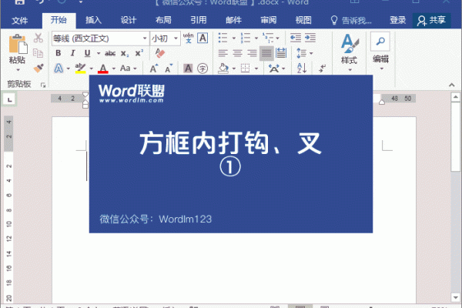The height and width of the screenshot is (308, 462).
Task: Expand borders dropdown arrow
Action: (256, 69)
